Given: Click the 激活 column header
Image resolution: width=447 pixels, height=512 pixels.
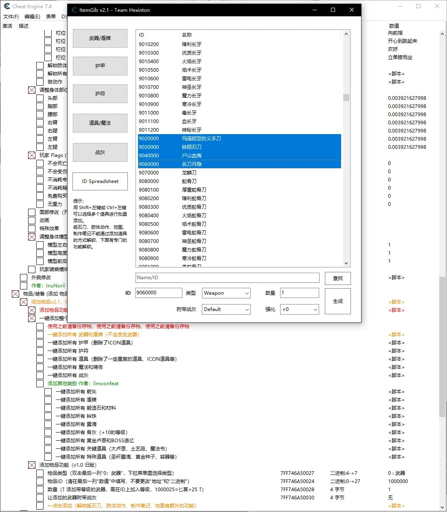Looking at the screenshot, I should (7, 26).
